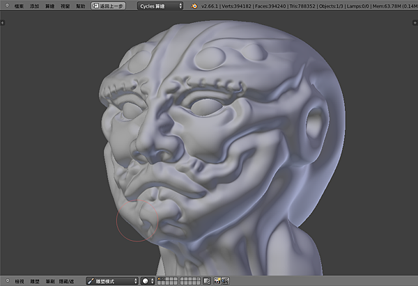Screen dimensions: 418x286
Task: Click the Objects:1/3 statistic in the header
Action: 331,6
